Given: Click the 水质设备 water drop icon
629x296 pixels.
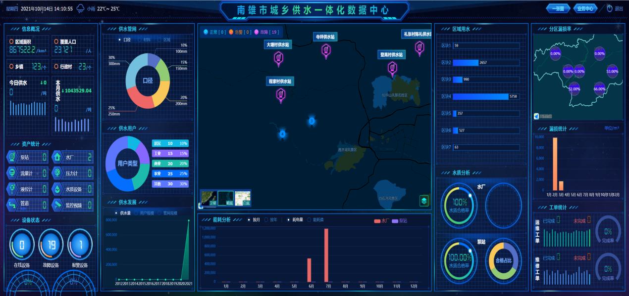Looking at the screenshot, I should tap(57, 188).
